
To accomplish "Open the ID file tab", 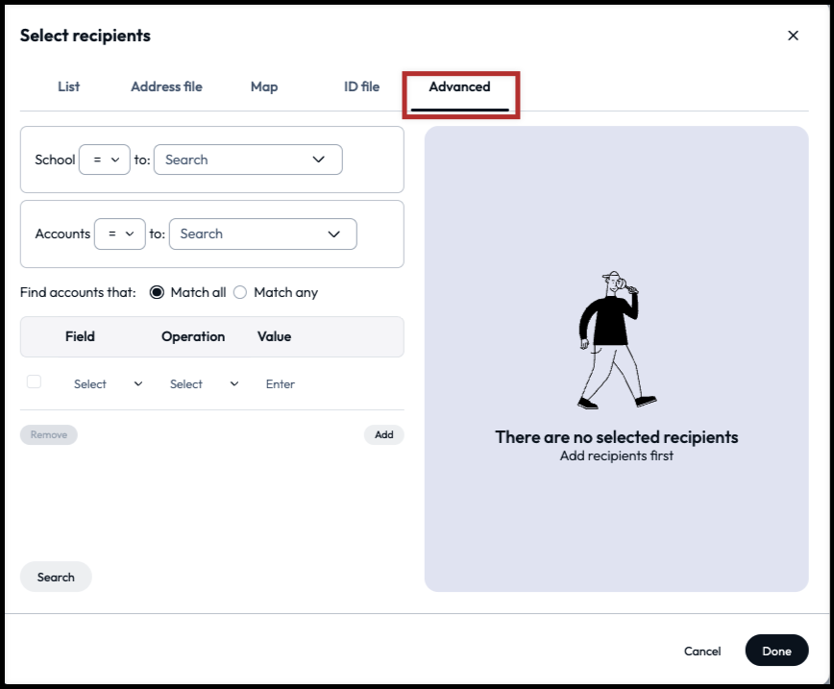I will [361, 86].
